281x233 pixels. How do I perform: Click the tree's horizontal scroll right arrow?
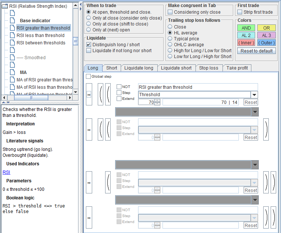click(70, 98)
